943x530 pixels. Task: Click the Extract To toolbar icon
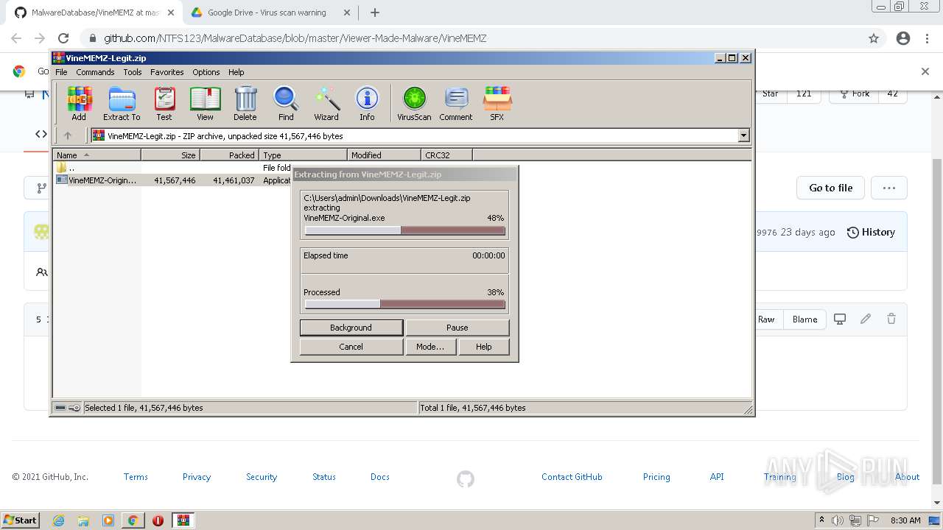point(122,103)
